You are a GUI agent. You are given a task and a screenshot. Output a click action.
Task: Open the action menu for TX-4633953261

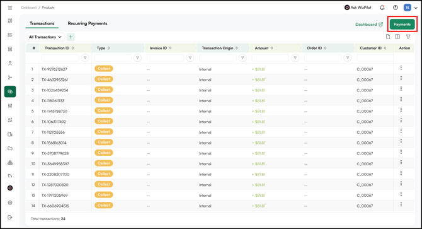click(x=401, y=78)
